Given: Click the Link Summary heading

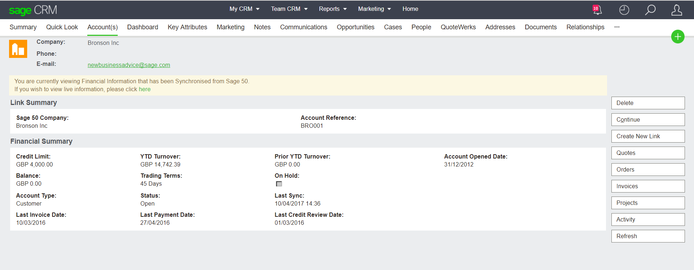Looking at the screenshot, I should [x=34, y=103].
